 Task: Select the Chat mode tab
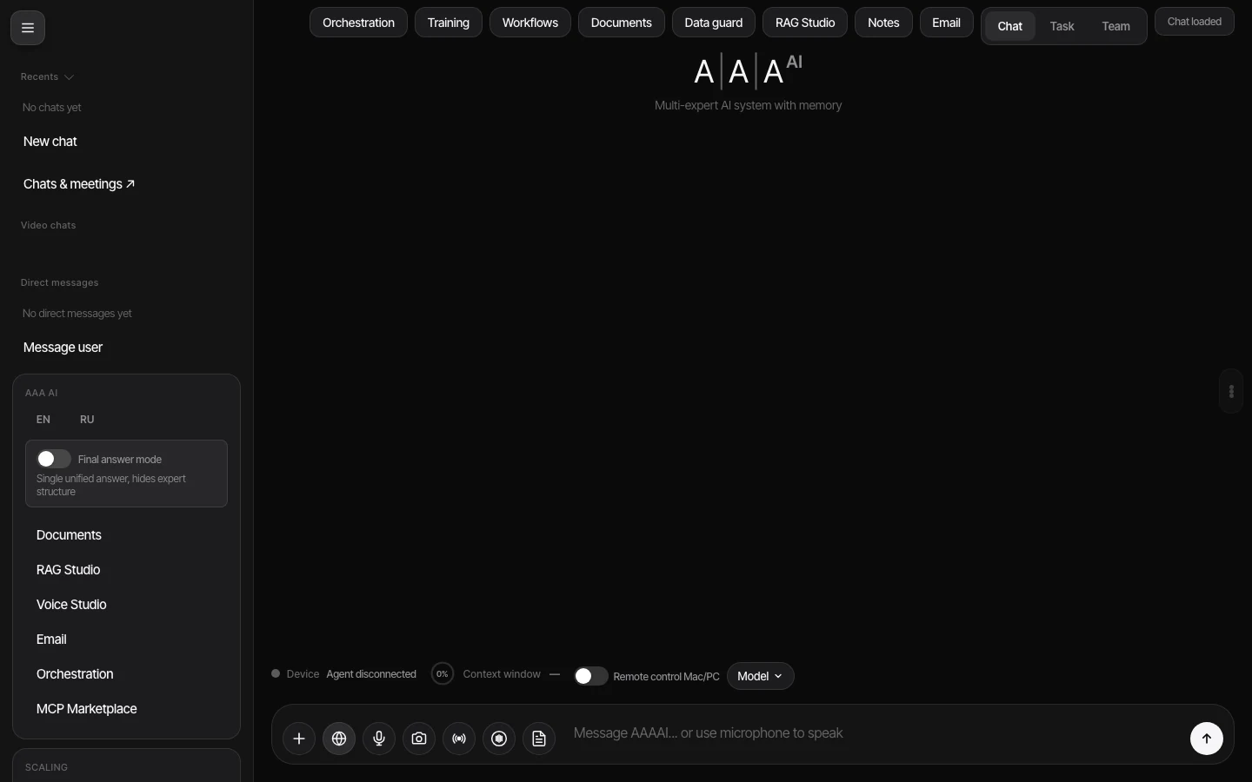point(1010,26)
